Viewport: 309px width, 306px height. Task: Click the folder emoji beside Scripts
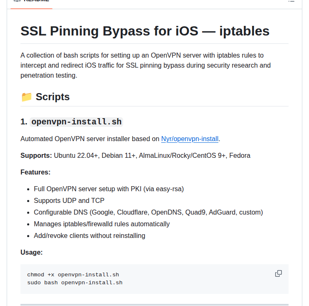point(26,97)
